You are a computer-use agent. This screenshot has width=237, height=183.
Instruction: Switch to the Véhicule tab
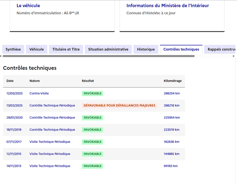(37, 49)
